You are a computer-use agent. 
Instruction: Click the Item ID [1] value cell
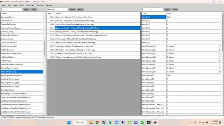194,17
